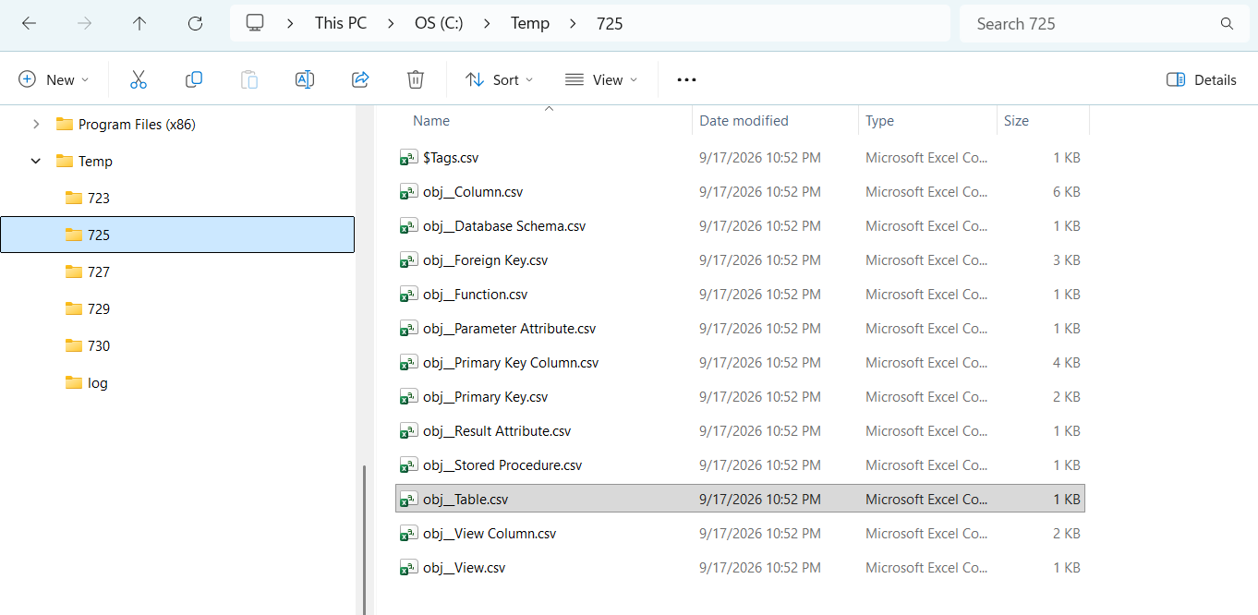
Task: Click the monitor icon in address bar
Action: pyautogui.click(x=256, y=23)
